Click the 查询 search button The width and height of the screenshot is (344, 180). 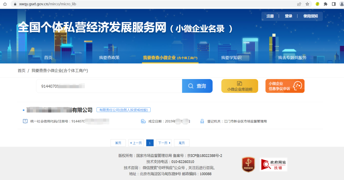(197, 86)
